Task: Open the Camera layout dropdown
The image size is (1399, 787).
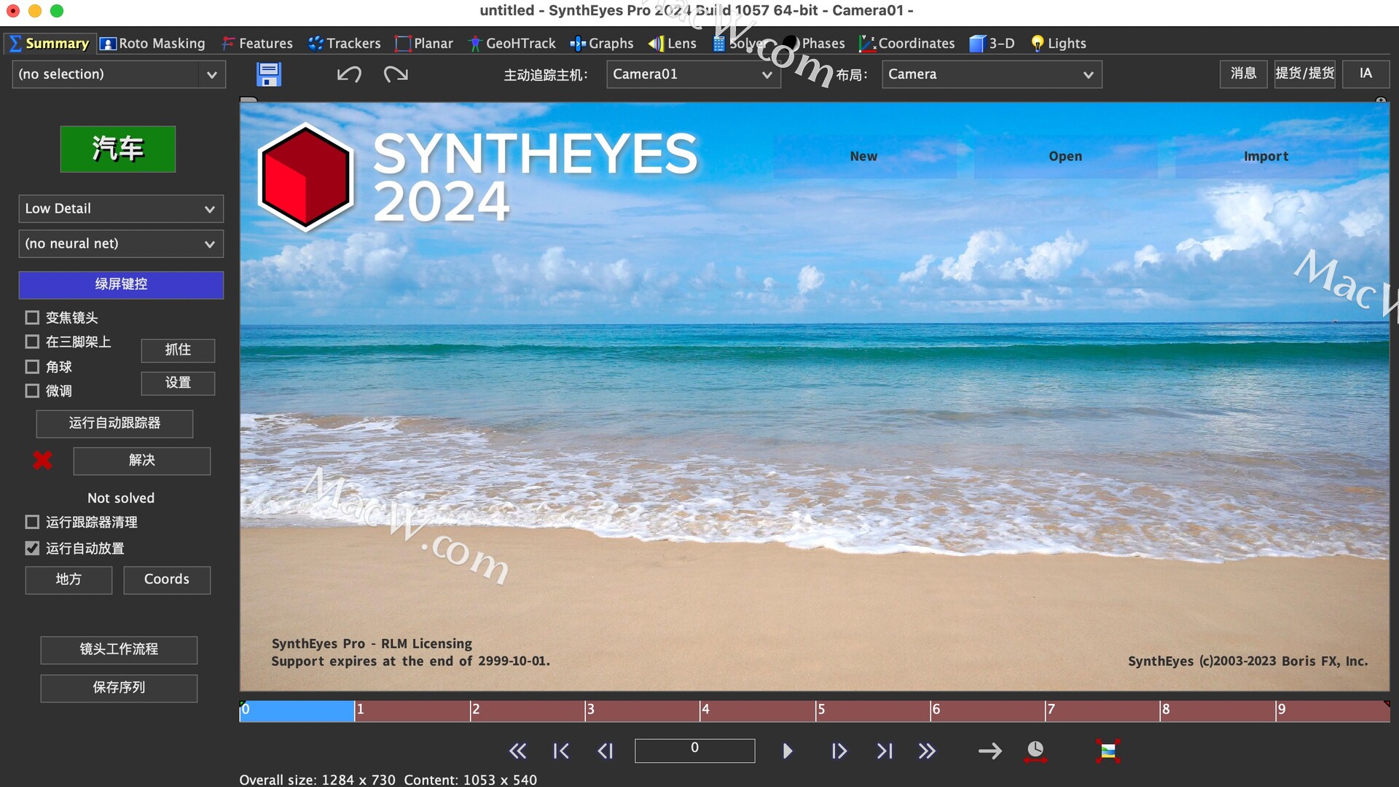Action: [992, 74]
